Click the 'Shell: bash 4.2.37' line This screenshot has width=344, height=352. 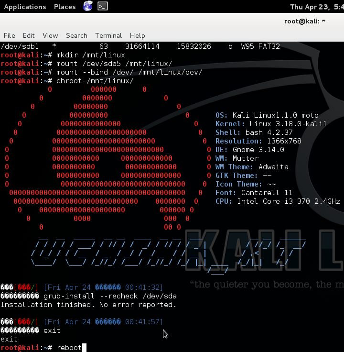point(254,132)
